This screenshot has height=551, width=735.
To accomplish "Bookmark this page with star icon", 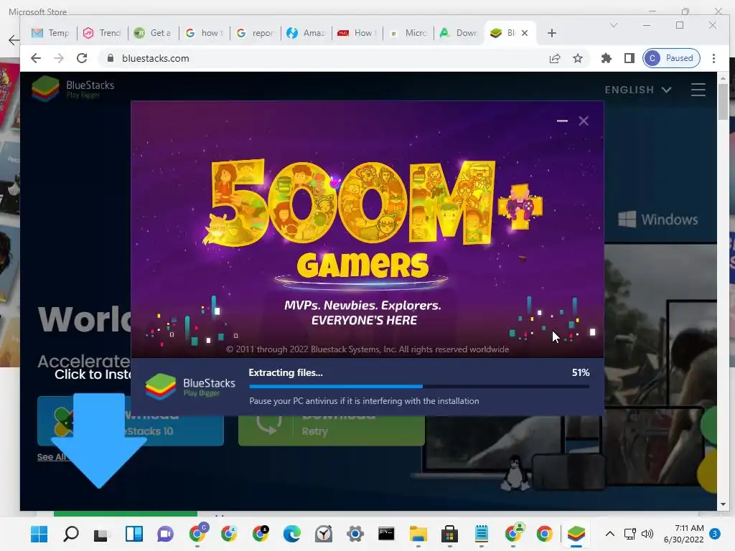I will coord(578,58).
